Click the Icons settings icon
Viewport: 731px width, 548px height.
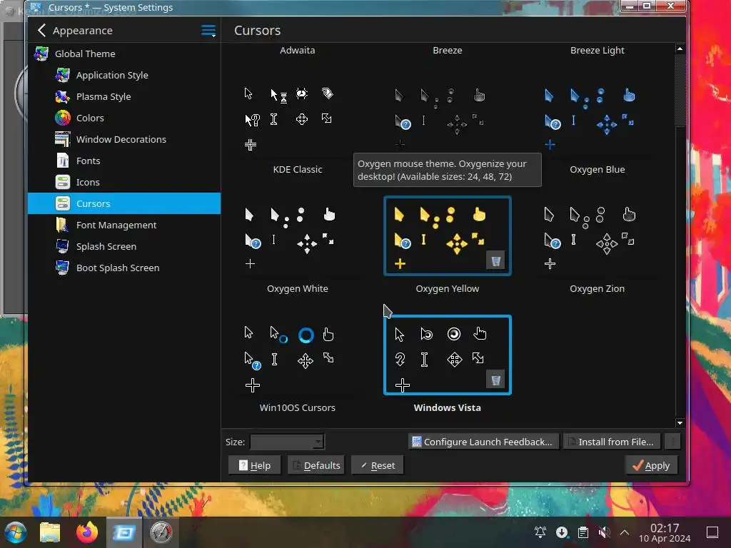click(63, 182)
